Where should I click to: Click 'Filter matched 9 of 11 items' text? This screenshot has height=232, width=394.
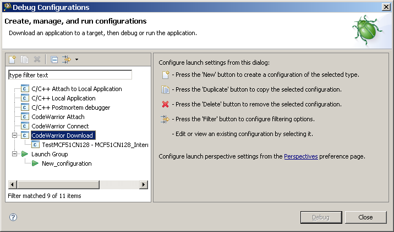(45, 196)
